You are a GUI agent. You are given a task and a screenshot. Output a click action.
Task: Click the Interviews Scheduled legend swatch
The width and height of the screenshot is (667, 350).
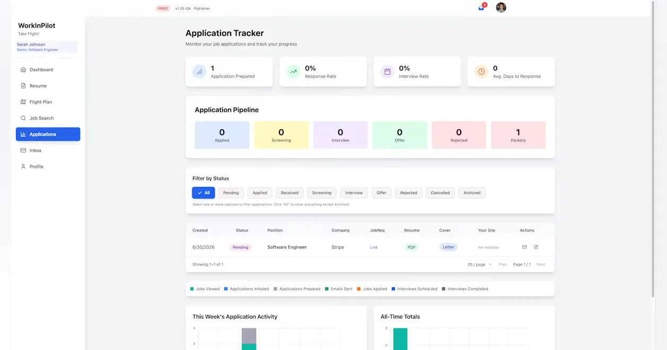[393, 289]
